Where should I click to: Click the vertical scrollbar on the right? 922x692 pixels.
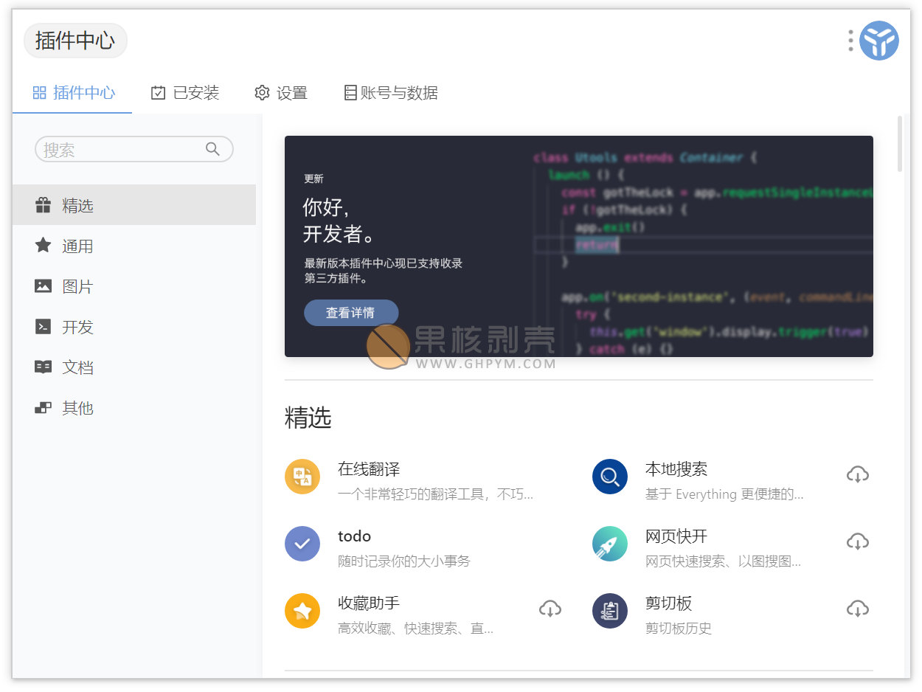[x=899, y=144]
